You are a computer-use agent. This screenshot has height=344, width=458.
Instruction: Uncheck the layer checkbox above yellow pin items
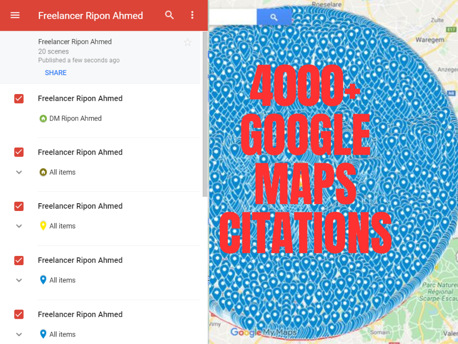click(x=19, y=206)
